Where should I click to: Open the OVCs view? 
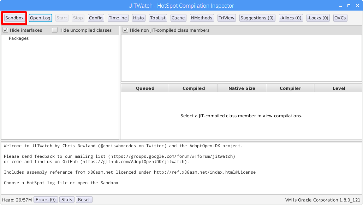click(x=340, y=18)
